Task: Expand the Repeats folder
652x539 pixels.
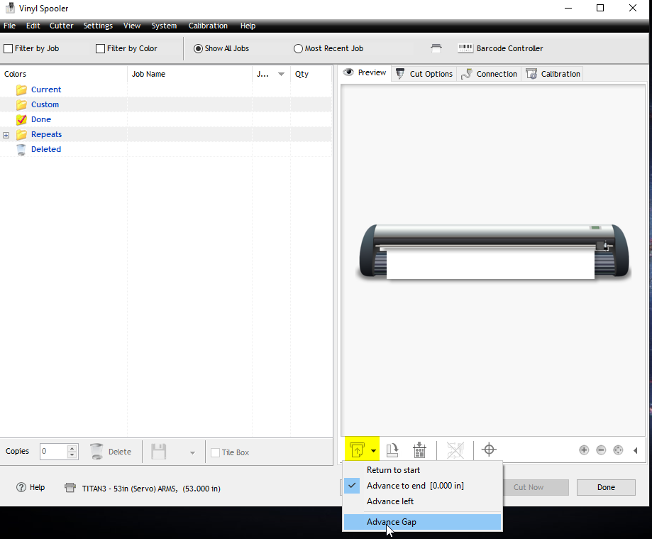Action: click(6, 135)
